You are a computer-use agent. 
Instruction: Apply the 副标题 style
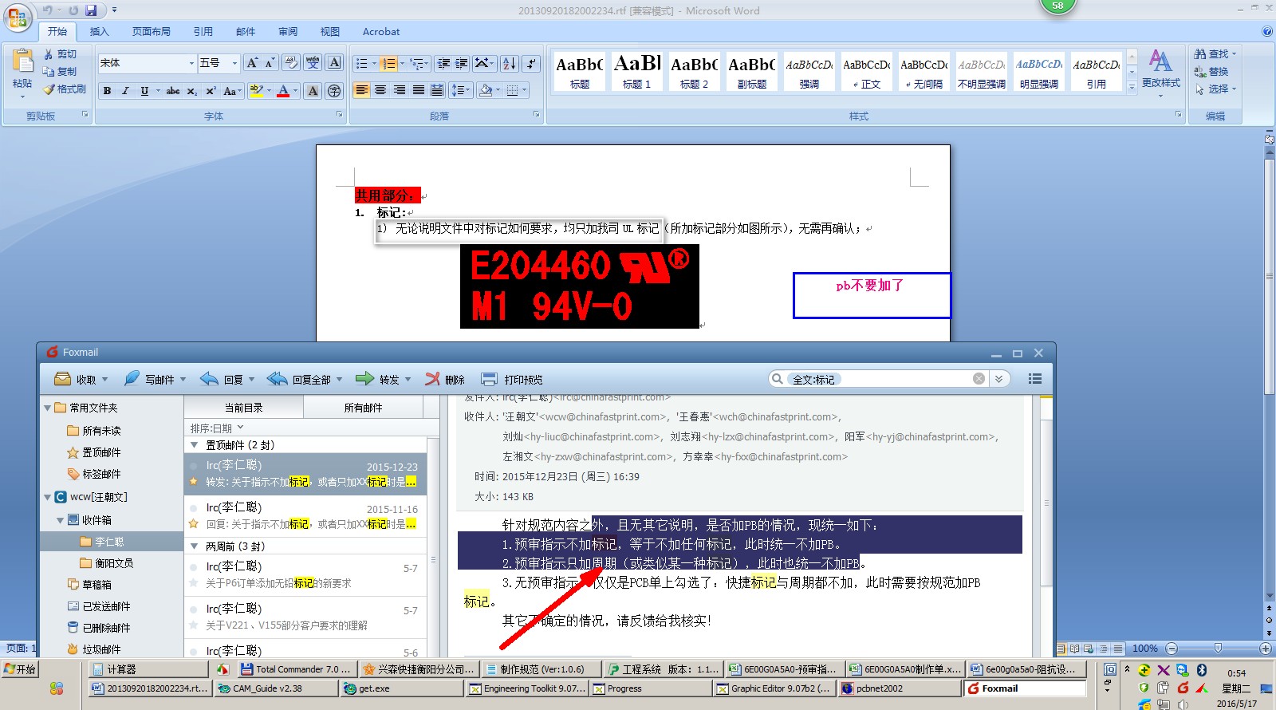[x=752, y=71]
